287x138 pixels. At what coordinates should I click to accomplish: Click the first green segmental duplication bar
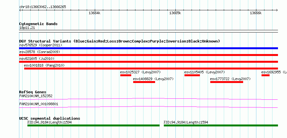pyautogui.click(x=94, y=125)
